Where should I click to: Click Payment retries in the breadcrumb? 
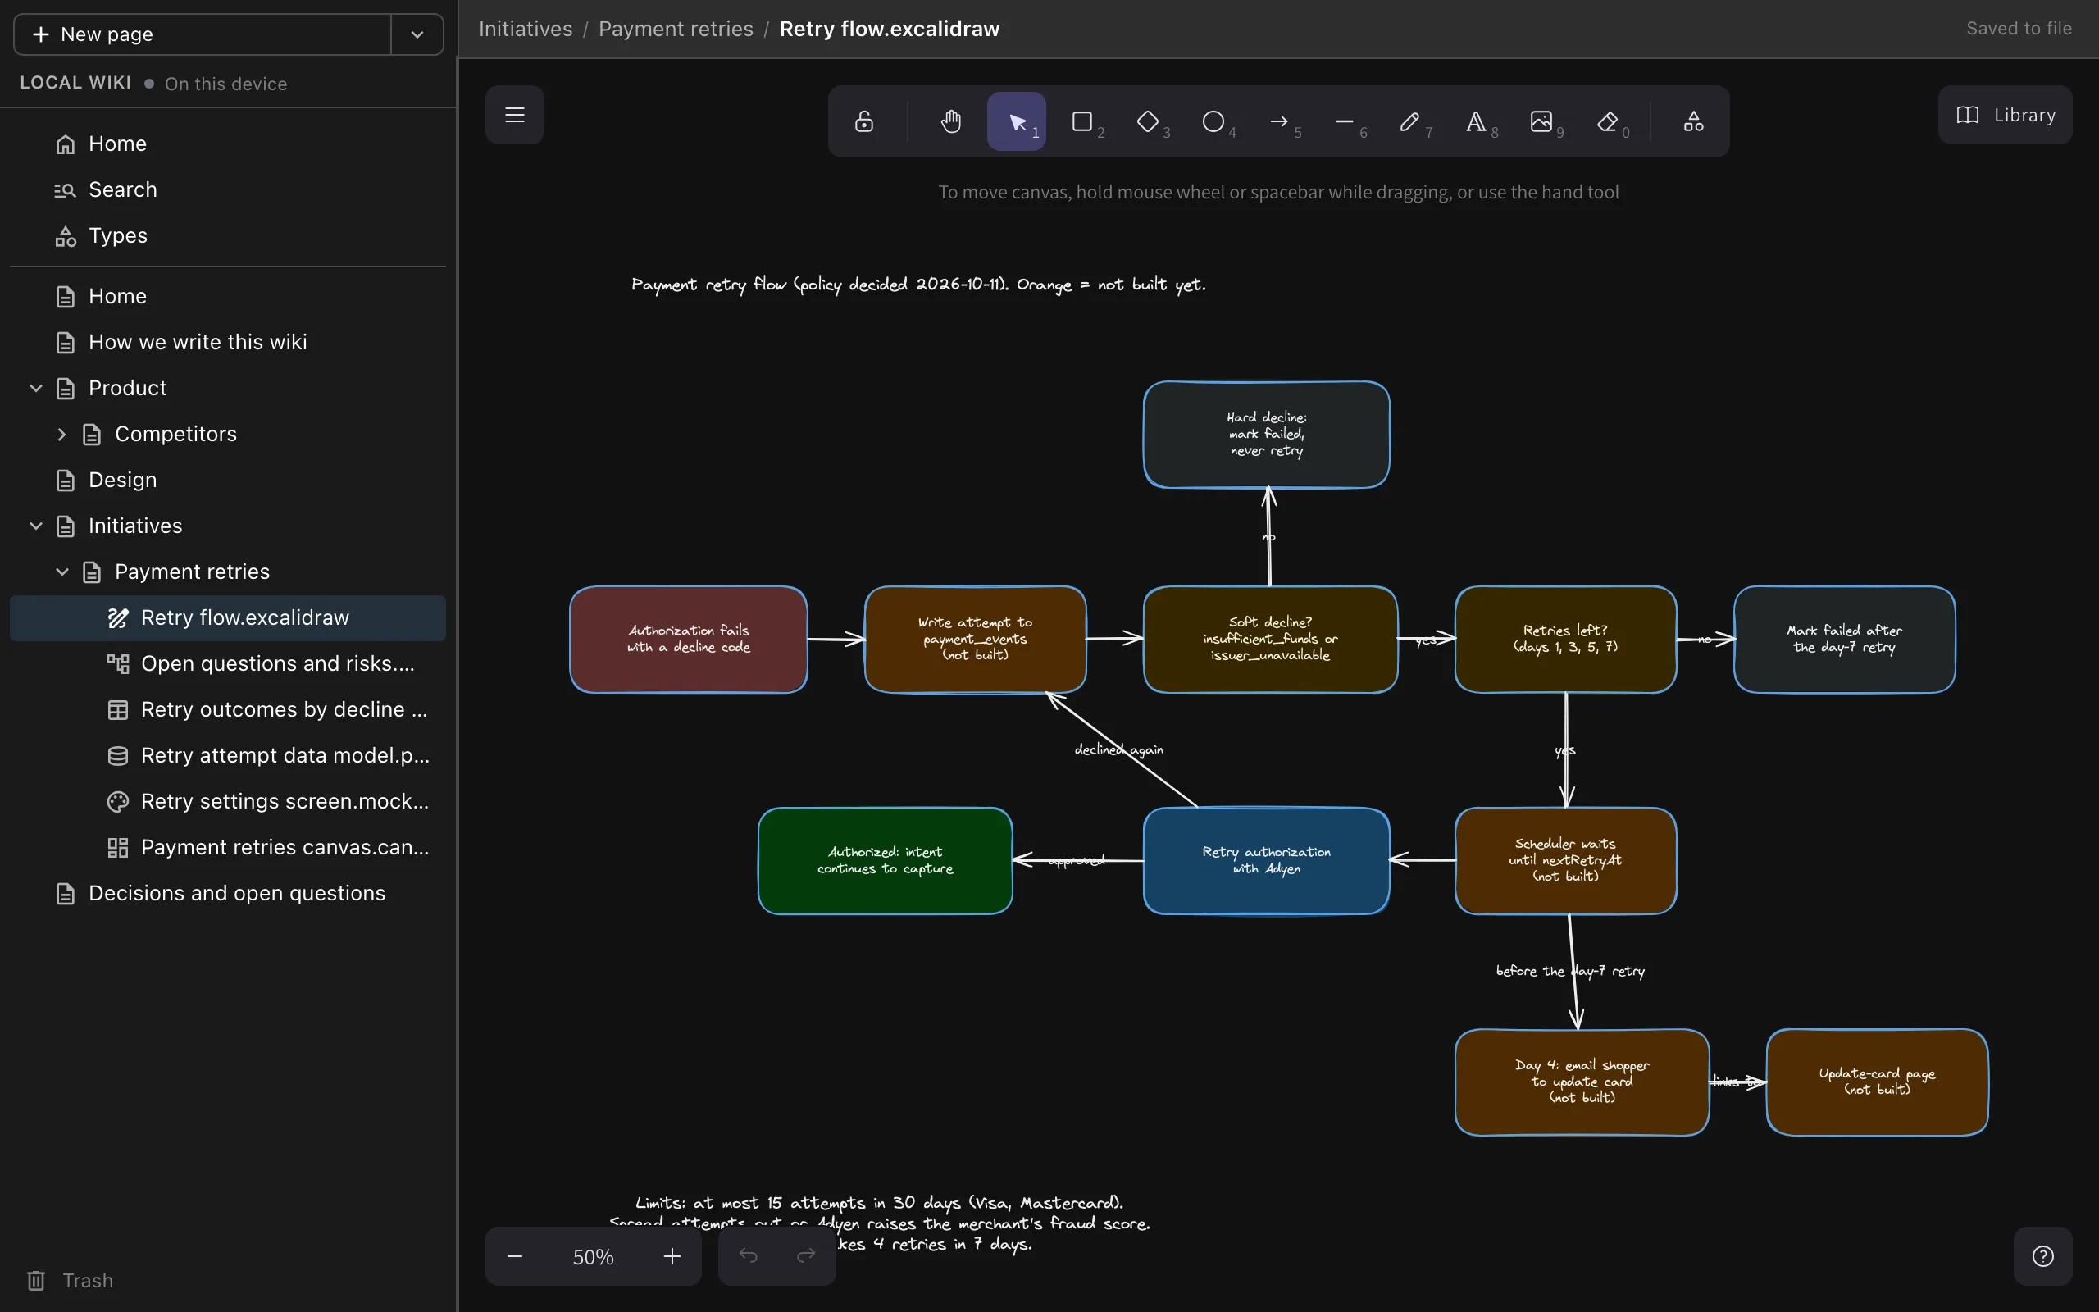point(676,29)
